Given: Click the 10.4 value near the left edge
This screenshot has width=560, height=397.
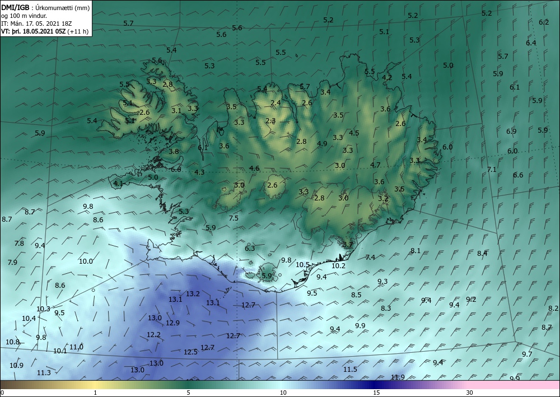Looking at the screenshot, I should tap(29, 319).
